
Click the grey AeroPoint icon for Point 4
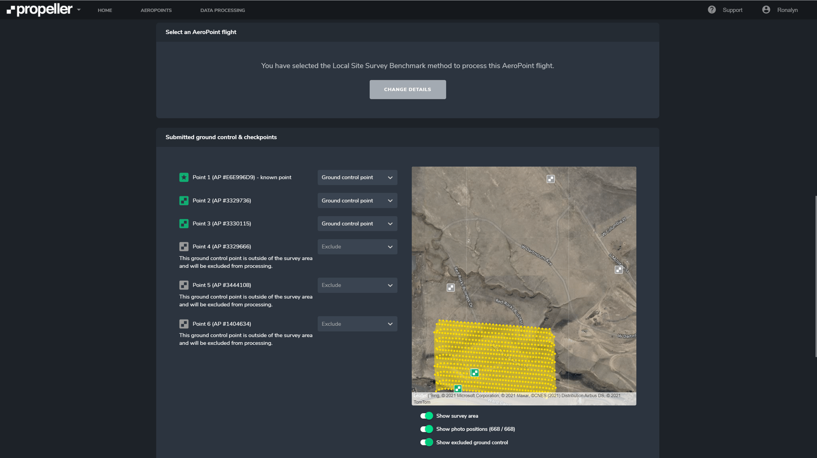click(184, 247)
